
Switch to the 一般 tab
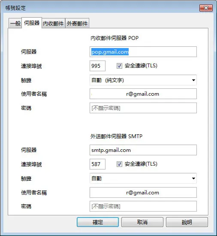pyautogui.click(x=15, y=23)
